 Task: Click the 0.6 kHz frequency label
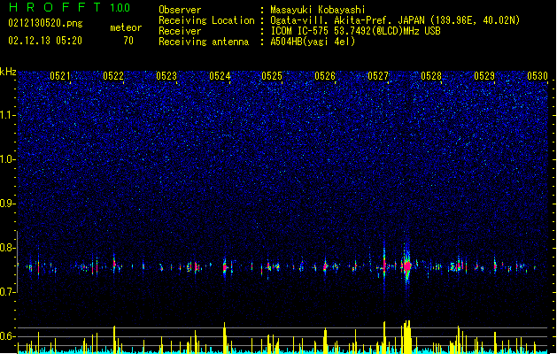pyautogui.click(x=8, y=336)
